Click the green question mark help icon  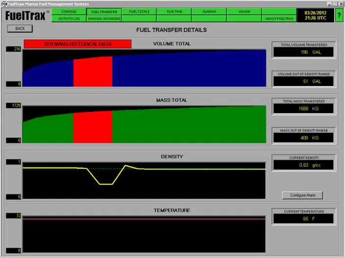tap(339, 15)
